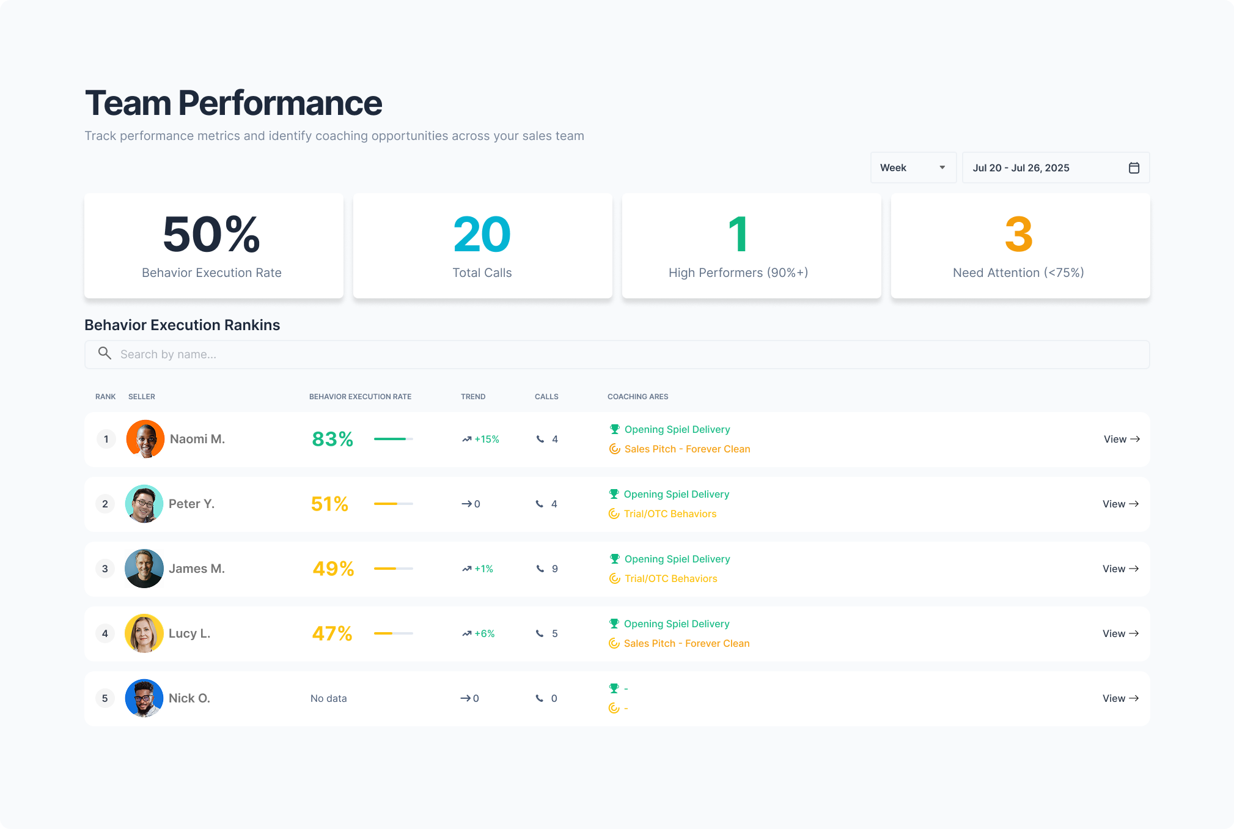1234x829 pixels.
Task: Click the Total Calls summary card
Action: pos(482,246)
